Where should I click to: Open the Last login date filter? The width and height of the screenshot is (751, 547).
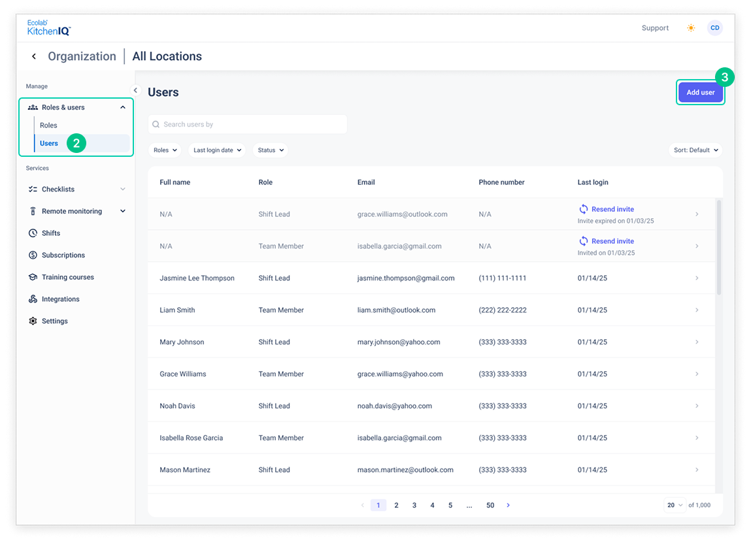click(217, 150)
